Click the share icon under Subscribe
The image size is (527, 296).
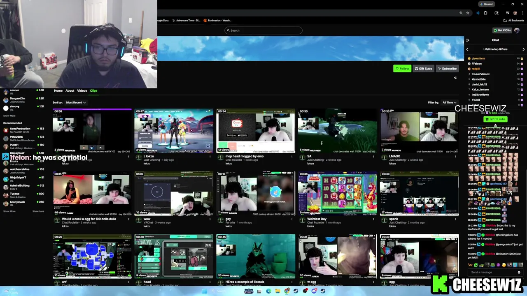(x=455, y=78)
